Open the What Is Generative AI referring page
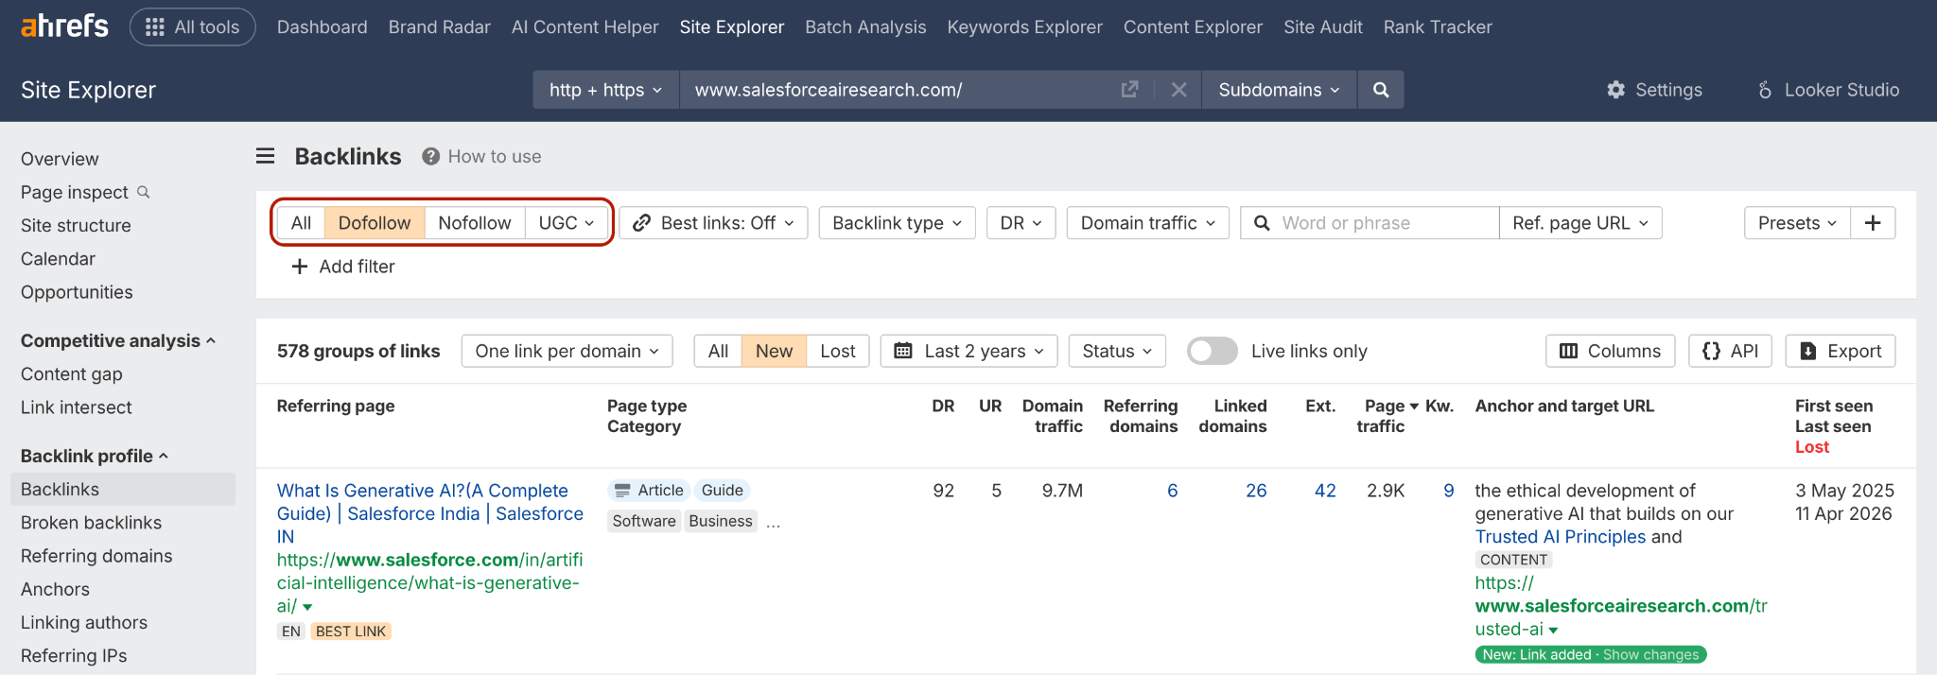Screen dimensions: 1937x675 (x=429, y=513)
